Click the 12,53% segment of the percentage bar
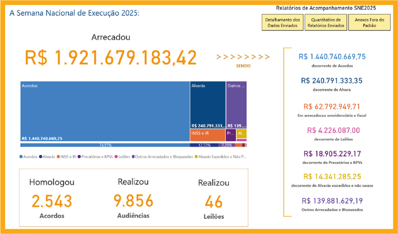The height and width of the screenshot is (234, 398). (204, 145)
